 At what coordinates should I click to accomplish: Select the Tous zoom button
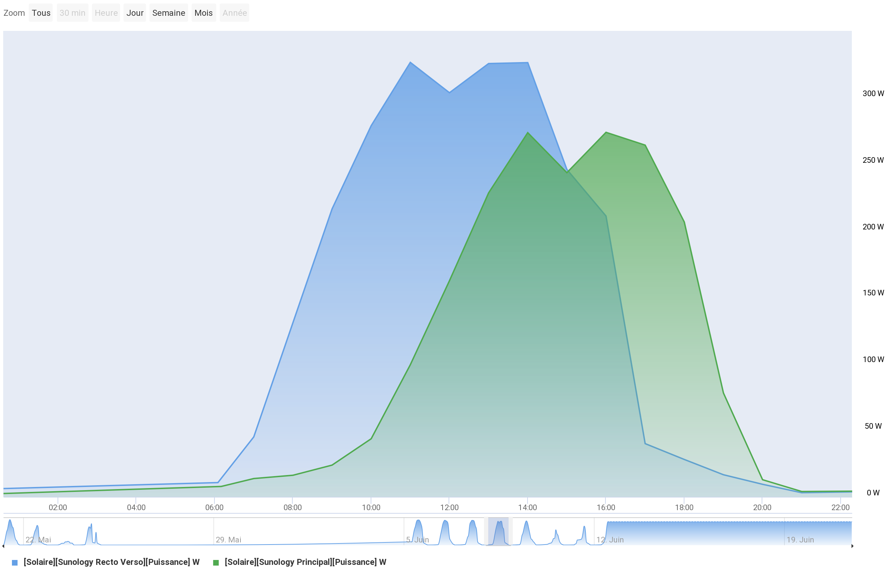point(41,13)
